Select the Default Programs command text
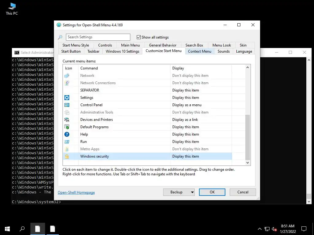314x235 pixels. [x=94, y=127]
